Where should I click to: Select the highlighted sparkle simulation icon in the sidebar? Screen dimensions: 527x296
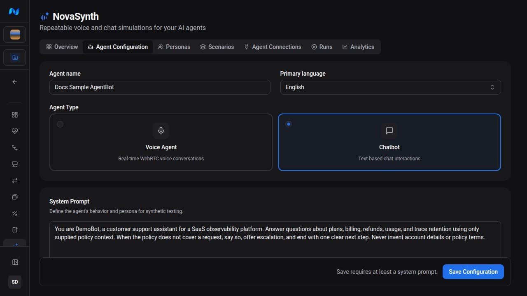[15, 244]
